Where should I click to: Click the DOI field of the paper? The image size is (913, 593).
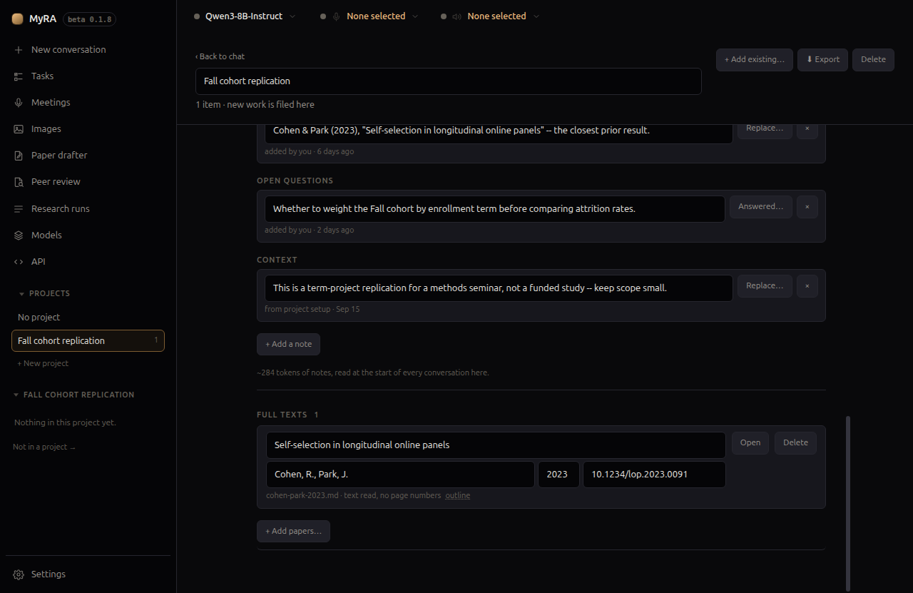(x=654, y=475)
